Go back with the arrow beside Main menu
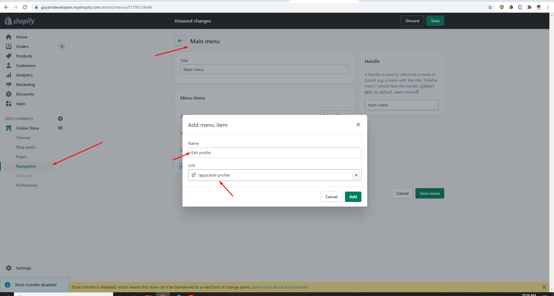 pos(180,41)
